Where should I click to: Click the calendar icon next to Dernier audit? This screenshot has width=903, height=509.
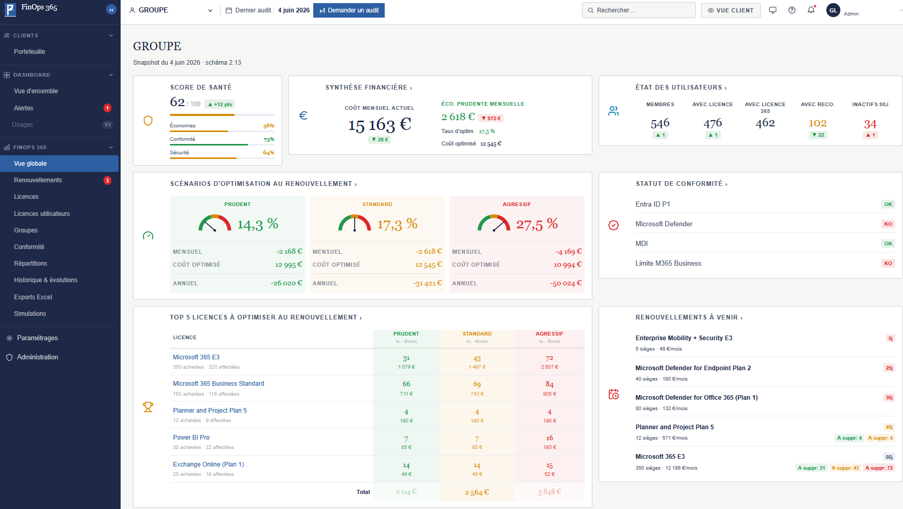click(229, 10)
